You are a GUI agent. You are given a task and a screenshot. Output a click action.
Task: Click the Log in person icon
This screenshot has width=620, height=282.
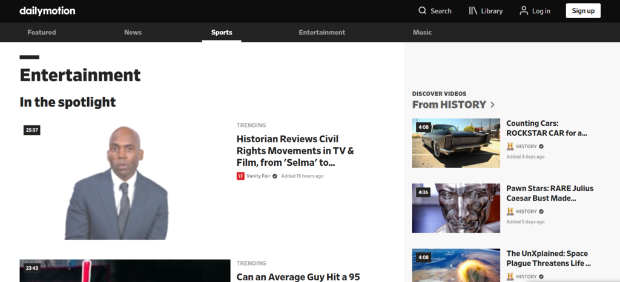[x=524, y=11]
